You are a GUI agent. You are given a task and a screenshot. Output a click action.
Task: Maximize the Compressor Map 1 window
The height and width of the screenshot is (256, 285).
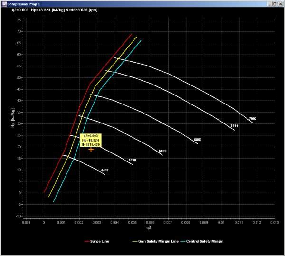[275, 3]
